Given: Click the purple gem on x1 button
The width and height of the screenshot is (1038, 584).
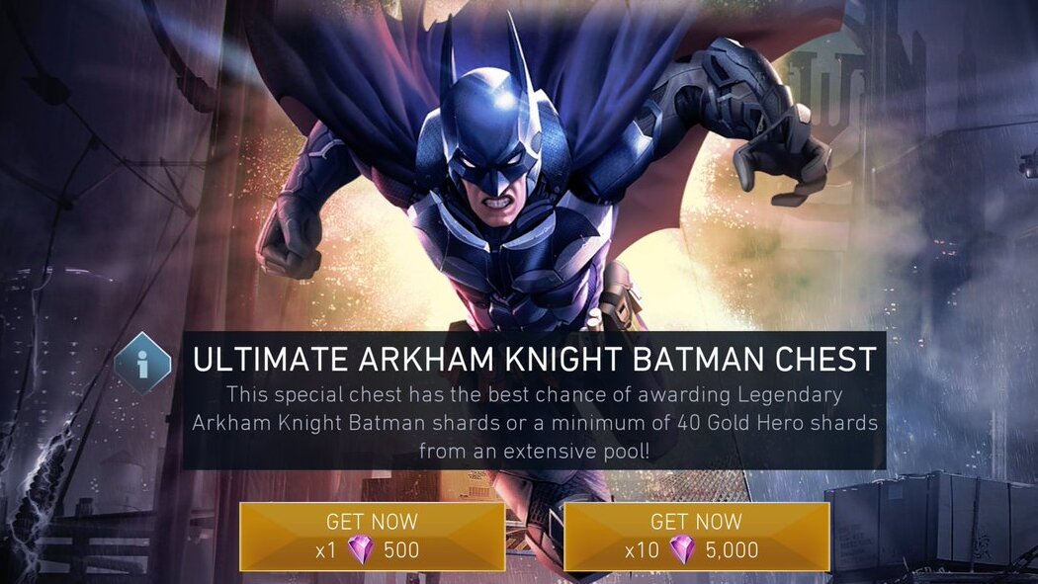Looking at the screenshot, I should [361, 549].
